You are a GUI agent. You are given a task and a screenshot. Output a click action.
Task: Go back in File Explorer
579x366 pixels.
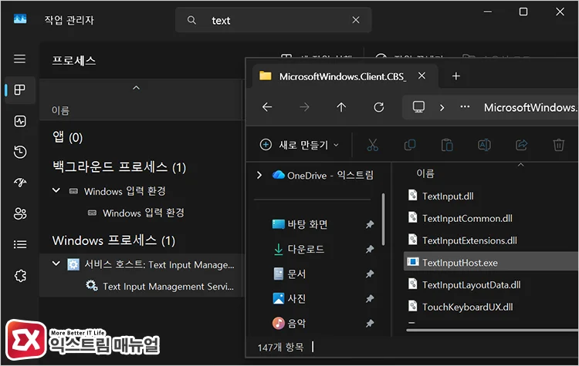point(267,107)
